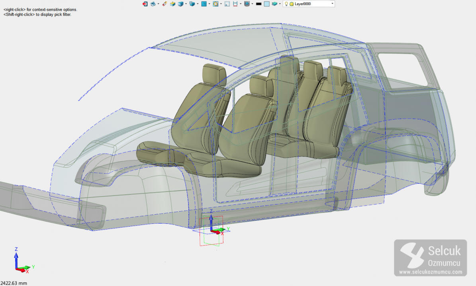476x286 pixels.
Task: Click the yellow-framed zoom fit icon
Action: point(215,4)
